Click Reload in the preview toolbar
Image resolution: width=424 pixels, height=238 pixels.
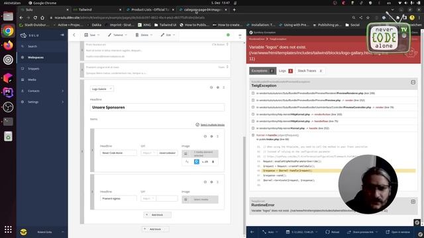(333, 232)
